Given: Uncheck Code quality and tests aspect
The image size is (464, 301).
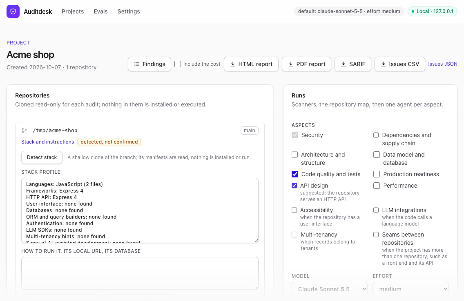Looking at the screenshot, I should [295, 174].
